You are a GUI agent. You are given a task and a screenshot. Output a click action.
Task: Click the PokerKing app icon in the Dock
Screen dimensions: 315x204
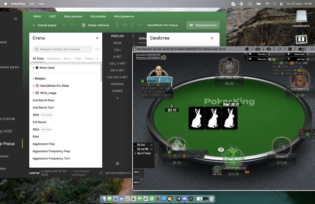[x=170, y=199]
